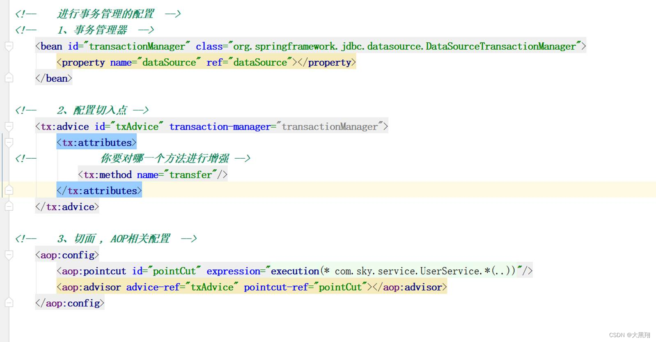Click the 'aop:pointcut' tag name
The image size is (656, 342).
click(94, 271)
